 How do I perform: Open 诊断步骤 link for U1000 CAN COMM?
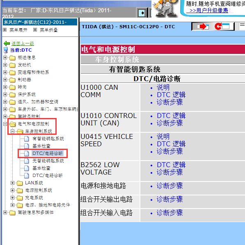(x=170, y=102)
